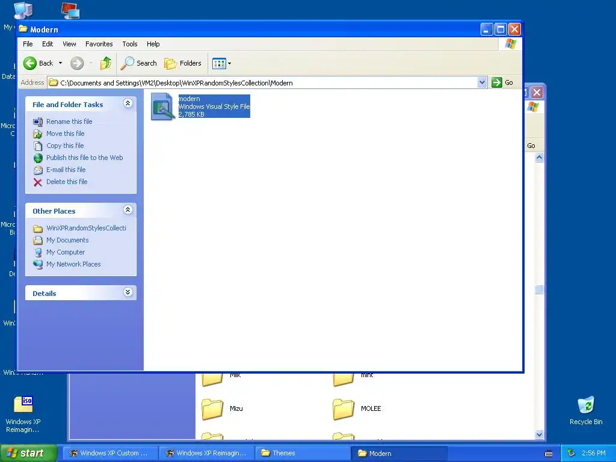
Task: Close the background Themes window
Action: [537, 92]
